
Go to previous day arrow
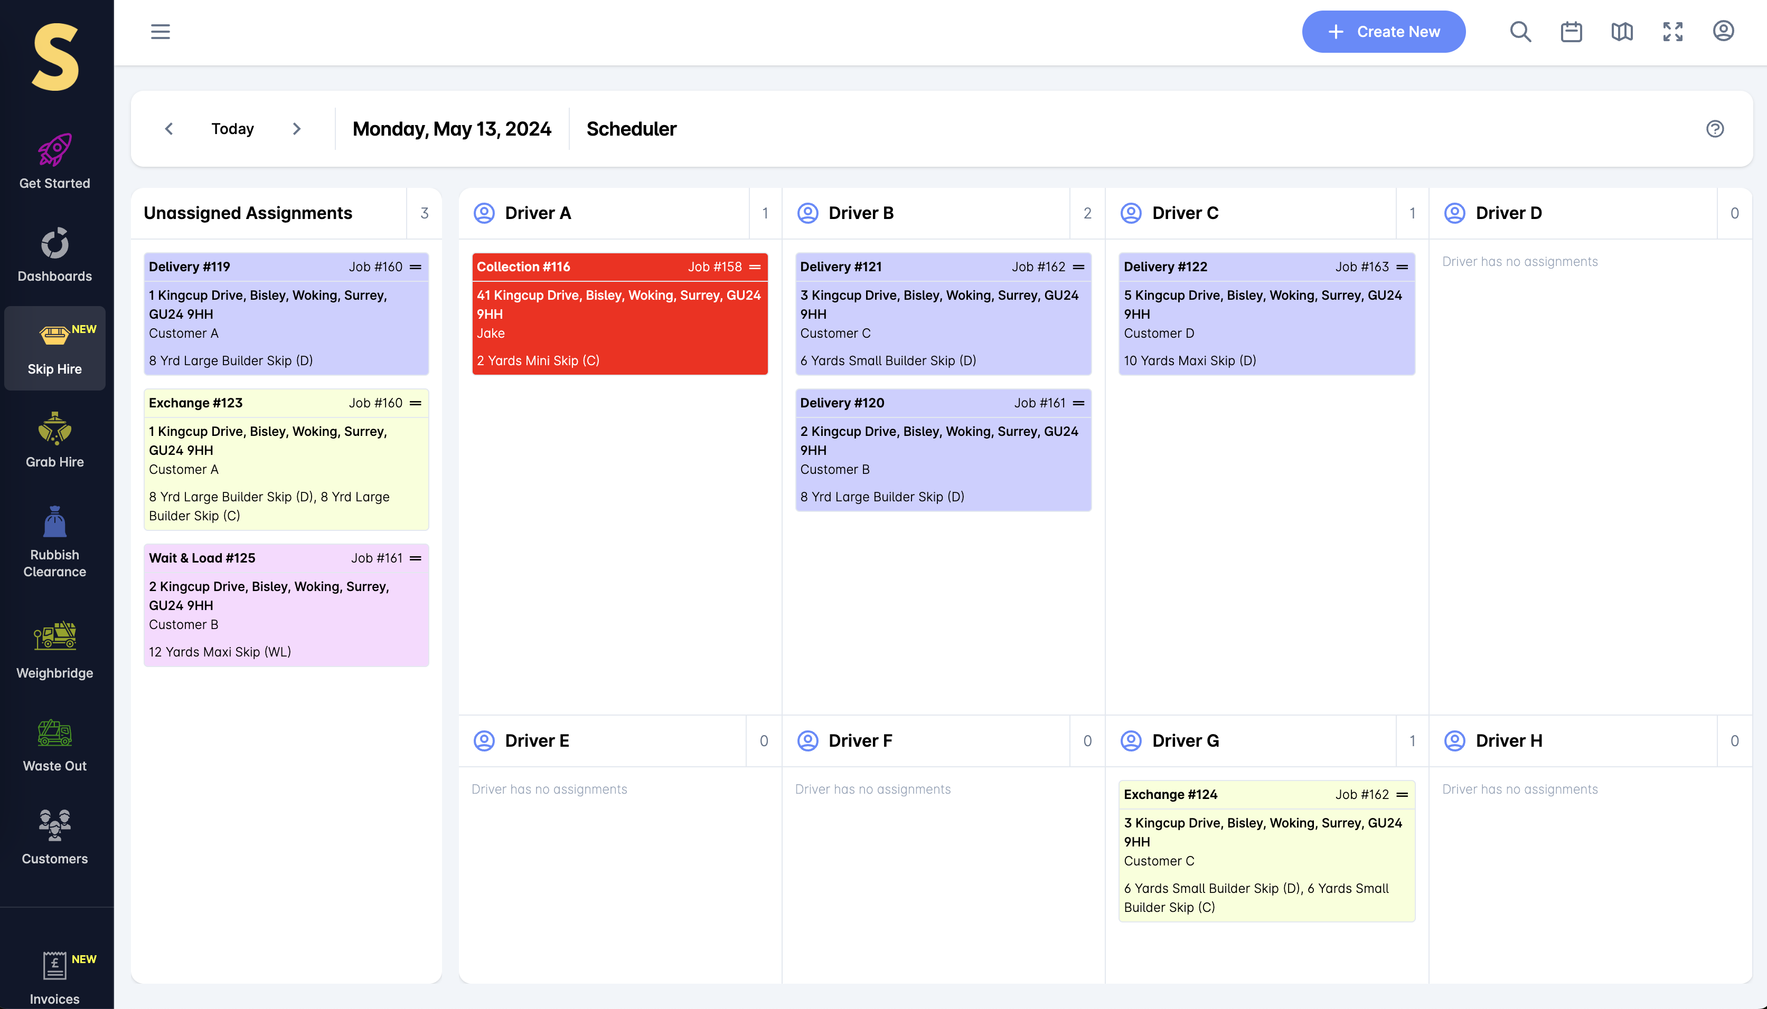[168, 129]
